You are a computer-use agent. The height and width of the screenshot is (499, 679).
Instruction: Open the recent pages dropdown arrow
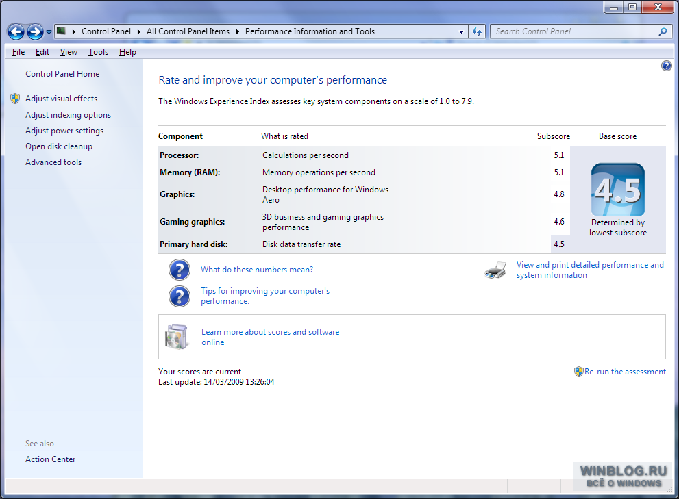pyautogui.click(x=49, y=32)
